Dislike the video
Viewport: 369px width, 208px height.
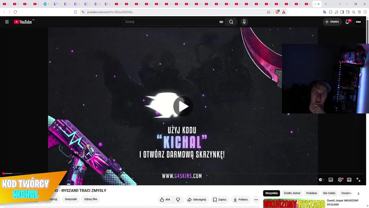[178, 200]
